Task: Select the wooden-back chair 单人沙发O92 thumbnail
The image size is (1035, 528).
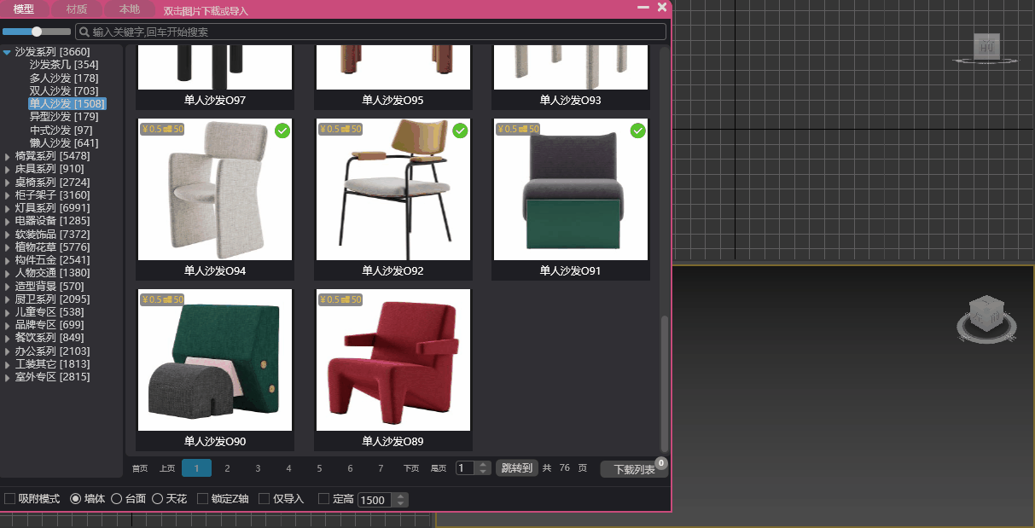Action: tap(393, 189)
